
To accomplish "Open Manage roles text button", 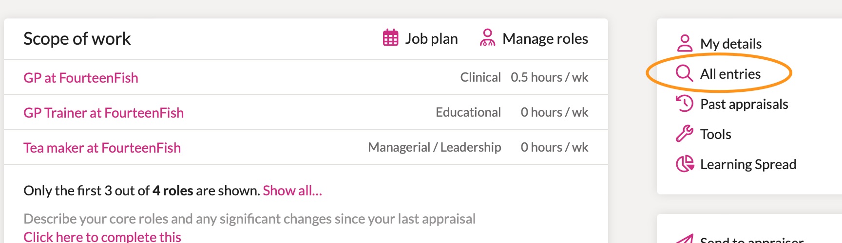I will [545, 38].
